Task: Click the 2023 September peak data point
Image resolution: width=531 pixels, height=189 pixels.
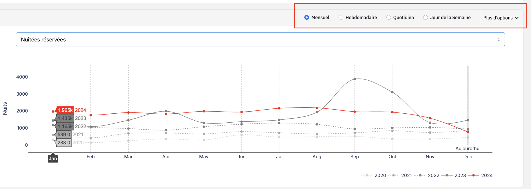Action: click(354, 79)
